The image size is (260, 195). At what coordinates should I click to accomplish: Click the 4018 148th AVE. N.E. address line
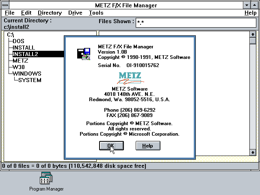129,94
